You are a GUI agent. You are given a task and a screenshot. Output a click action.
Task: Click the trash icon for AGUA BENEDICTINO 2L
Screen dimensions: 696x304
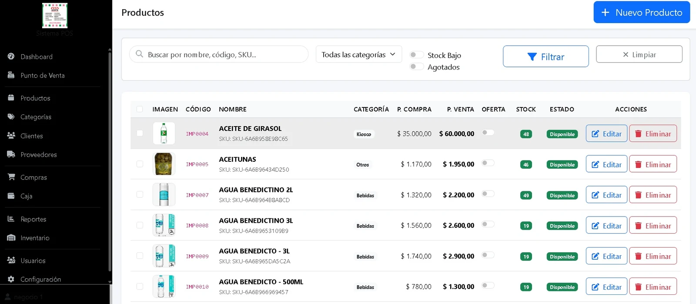point(638,195)
